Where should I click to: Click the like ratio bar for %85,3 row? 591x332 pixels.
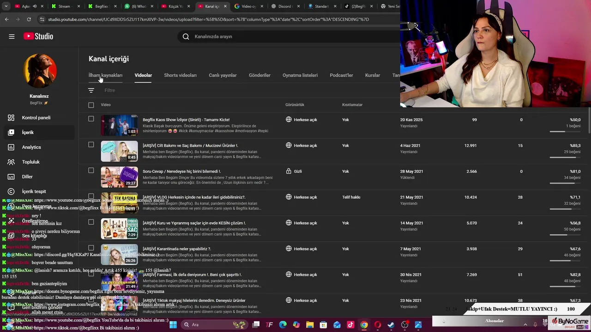(x=565, y=158)
